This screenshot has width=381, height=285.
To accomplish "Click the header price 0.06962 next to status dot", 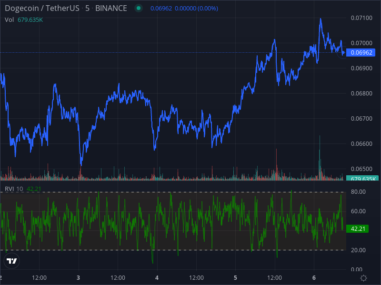I will pos(161,9).
